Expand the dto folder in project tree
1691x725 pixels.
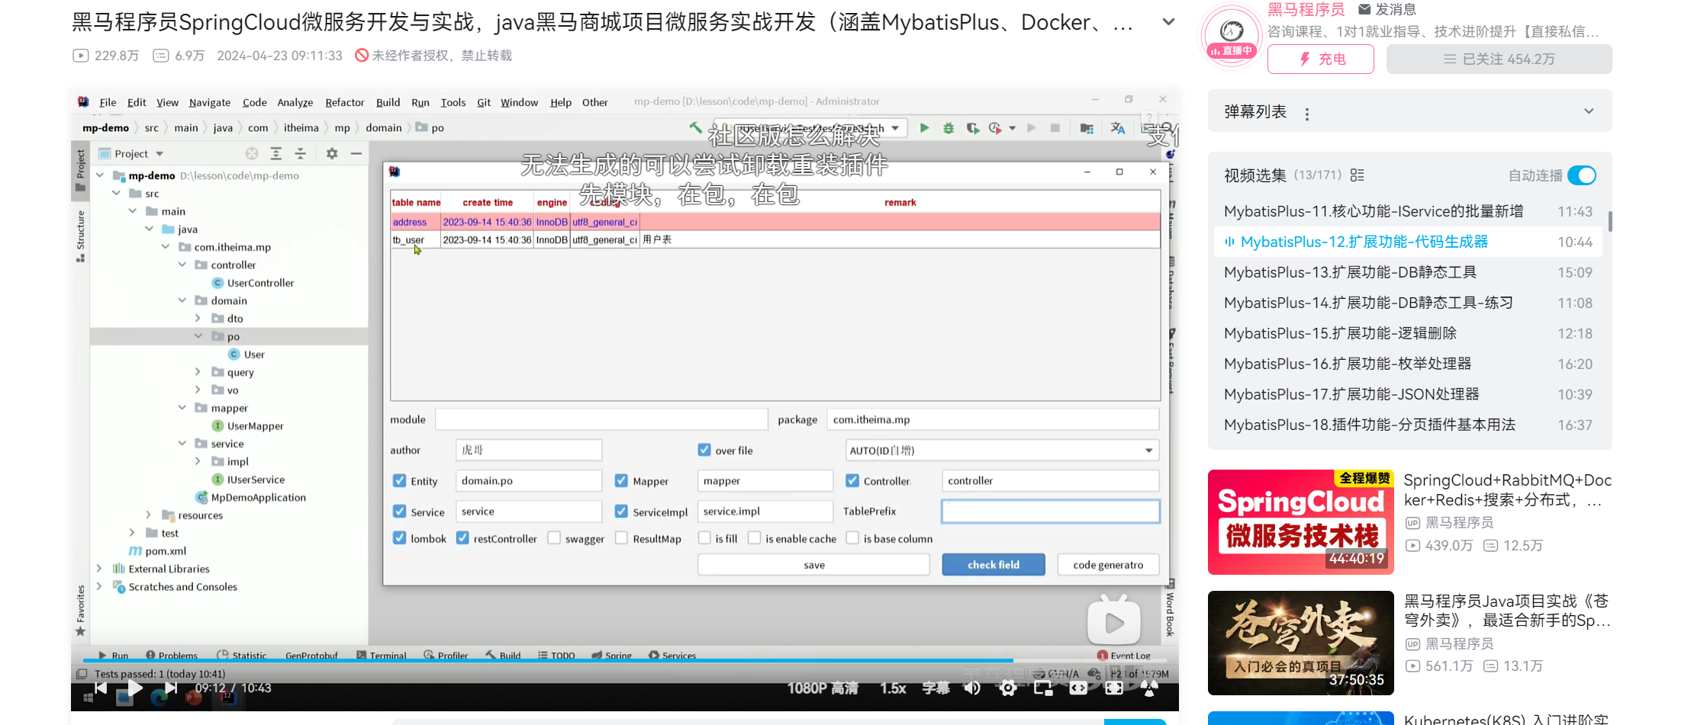[x=198, y=318]
